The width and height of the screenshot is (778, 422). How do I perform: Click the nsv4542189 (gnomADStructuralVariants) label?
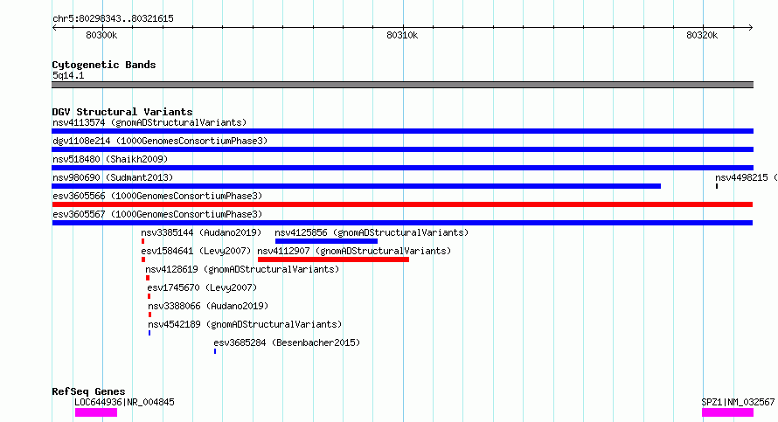[245, 324]
